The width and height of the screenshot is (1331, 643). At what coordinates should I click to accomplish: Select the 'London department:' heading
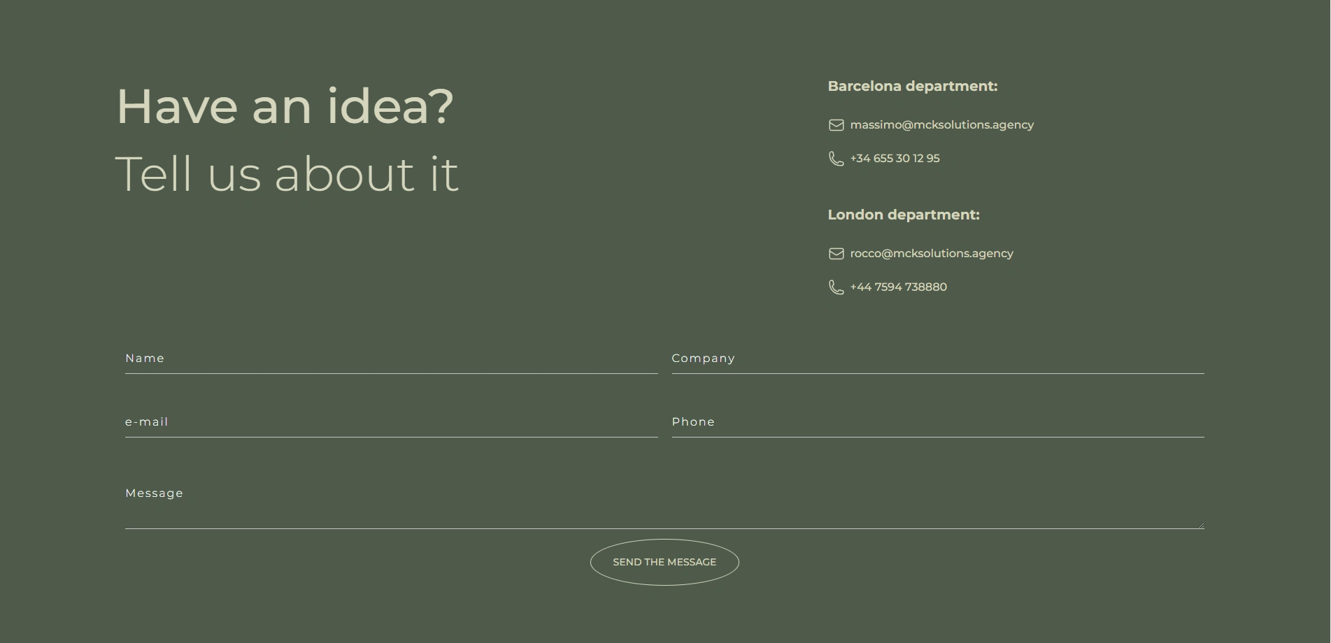[x=904, y=215]
